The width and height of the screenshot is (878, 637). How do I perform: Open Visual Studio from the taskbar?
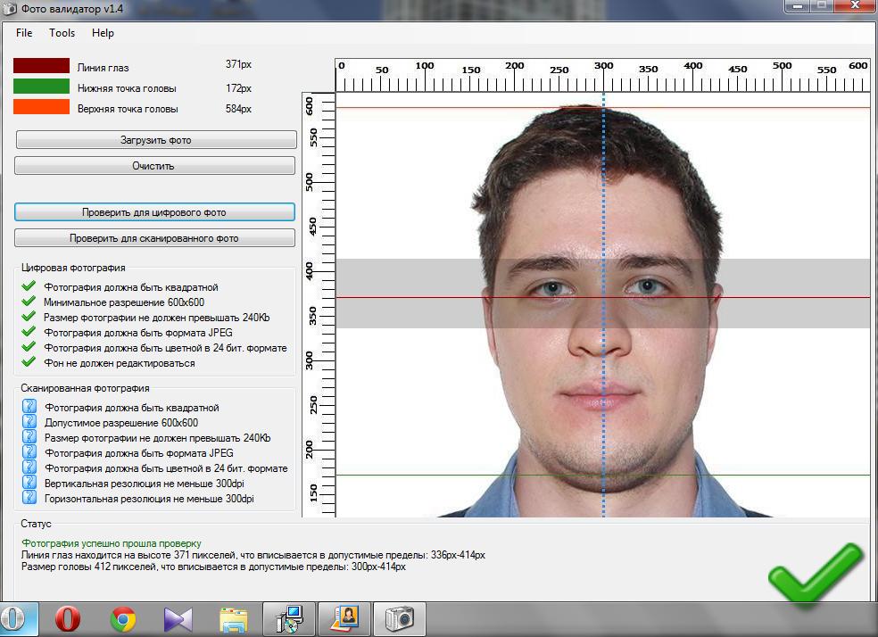178,618
